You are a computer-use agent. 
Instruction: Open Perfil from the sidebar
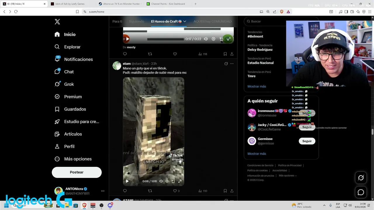pos(65,146)
